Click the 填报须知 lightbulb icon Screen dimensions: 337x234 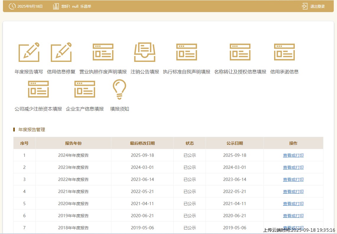[x=120, y=89]
